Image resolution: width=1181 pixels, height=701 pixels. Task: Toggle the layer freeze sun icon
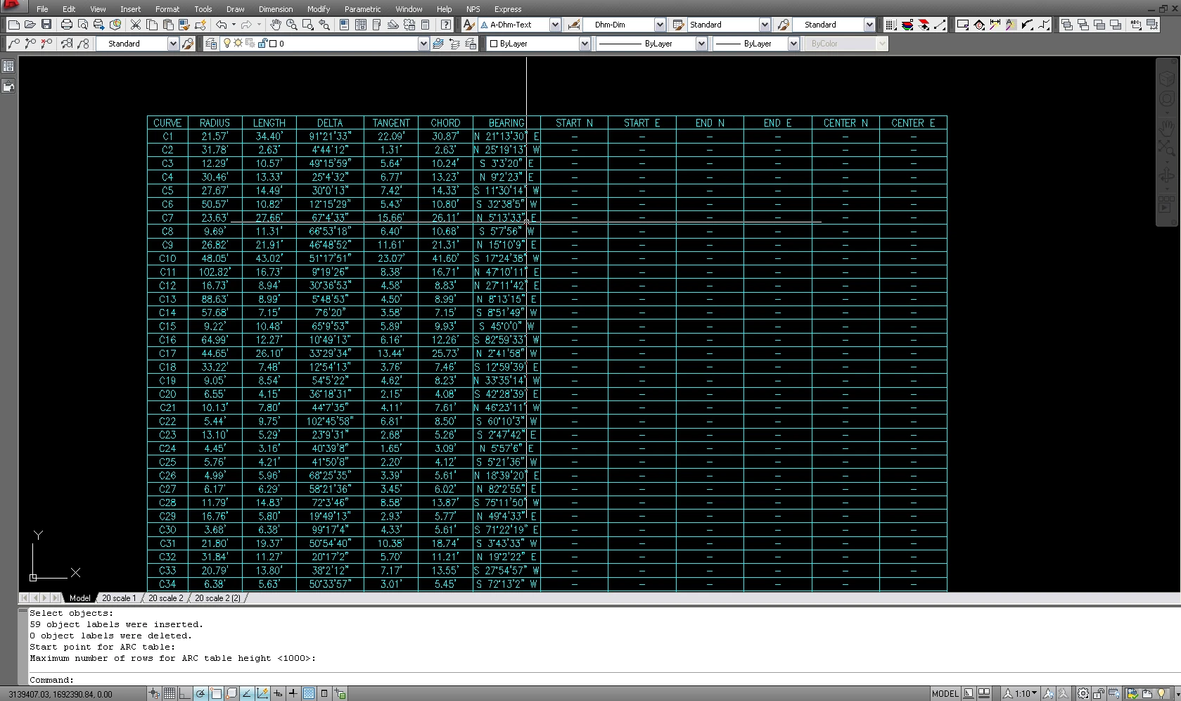(x=238, y=43)
